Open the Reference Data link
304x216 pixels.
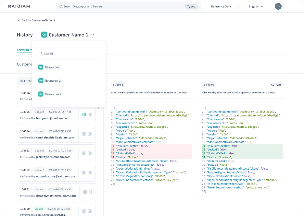[x=221, y=6]
